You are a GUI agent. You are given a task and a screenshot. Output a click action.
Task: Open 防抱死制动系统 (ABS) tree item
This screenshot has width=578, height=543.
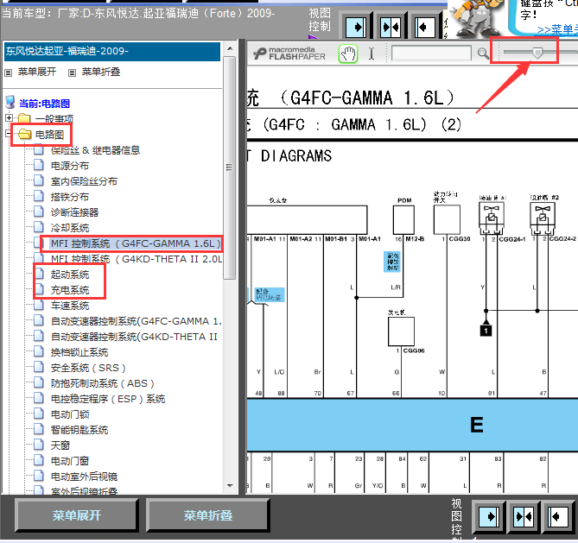pyautogui.click(x=103, y=383)
